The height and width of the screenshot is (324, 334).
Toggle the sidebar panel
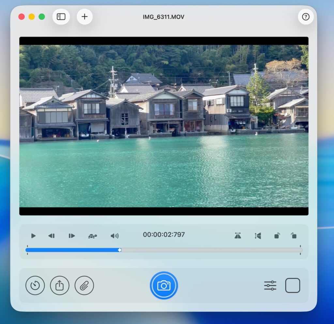(x=61, y=17)
